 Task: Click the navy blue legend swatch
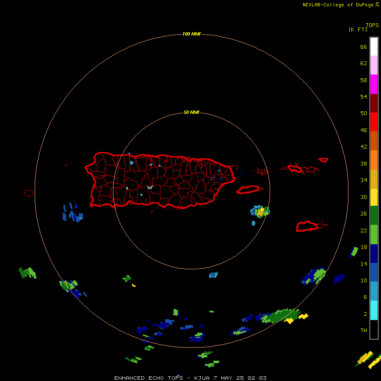[374, 254]
